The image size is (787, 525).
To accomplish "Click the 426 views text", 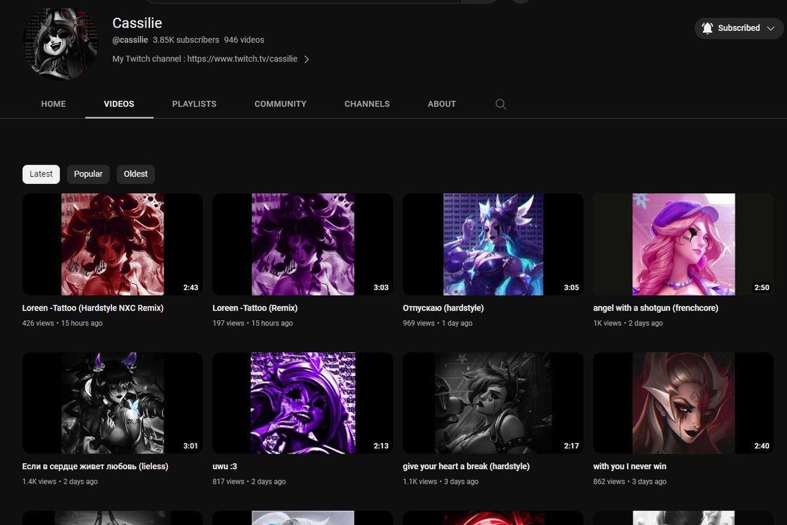I will [38, 324].
